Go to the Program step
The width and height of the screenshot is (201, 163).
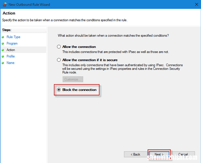12,43
